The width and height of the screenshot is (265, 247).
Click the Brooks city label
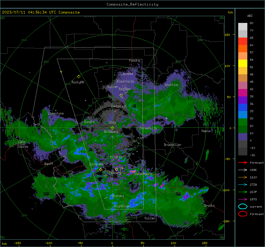click(209, 206)
